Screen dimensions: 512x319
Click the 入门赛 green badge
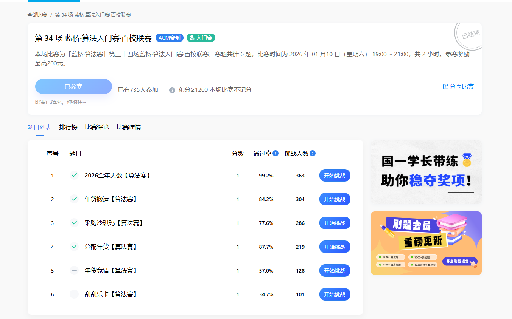(201, 38)
